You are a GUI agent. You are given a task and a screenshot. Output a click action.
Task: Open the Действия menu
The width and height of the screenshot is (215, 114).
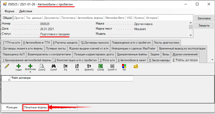[x=25, y=11]
